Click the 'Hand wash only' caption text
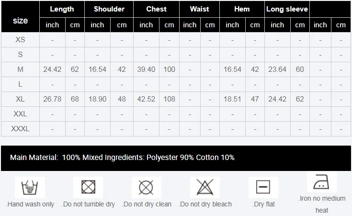The height and width of the screenshot is (216, 352). click(31, 204)
